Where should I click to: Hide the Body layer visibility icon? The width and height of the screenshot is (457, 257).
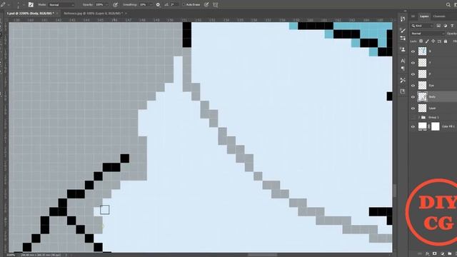[413, 97]
